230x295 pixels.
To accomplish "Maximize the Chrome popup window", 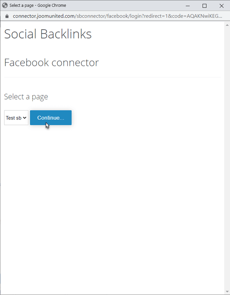I will 204,6.
